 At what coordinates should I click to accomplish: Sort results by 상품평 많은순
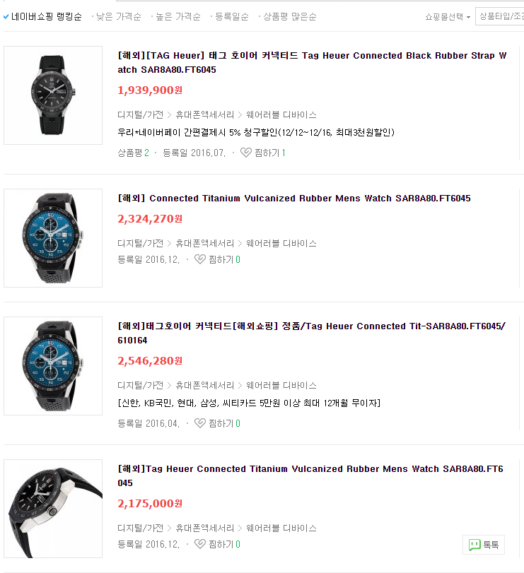tap(290, 16)
